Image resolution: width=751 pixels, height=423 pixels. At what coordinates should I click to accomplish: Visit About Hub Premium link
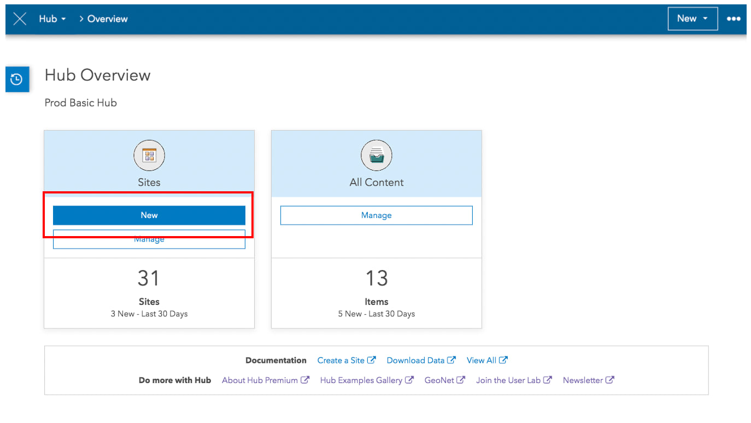point(266,380)
